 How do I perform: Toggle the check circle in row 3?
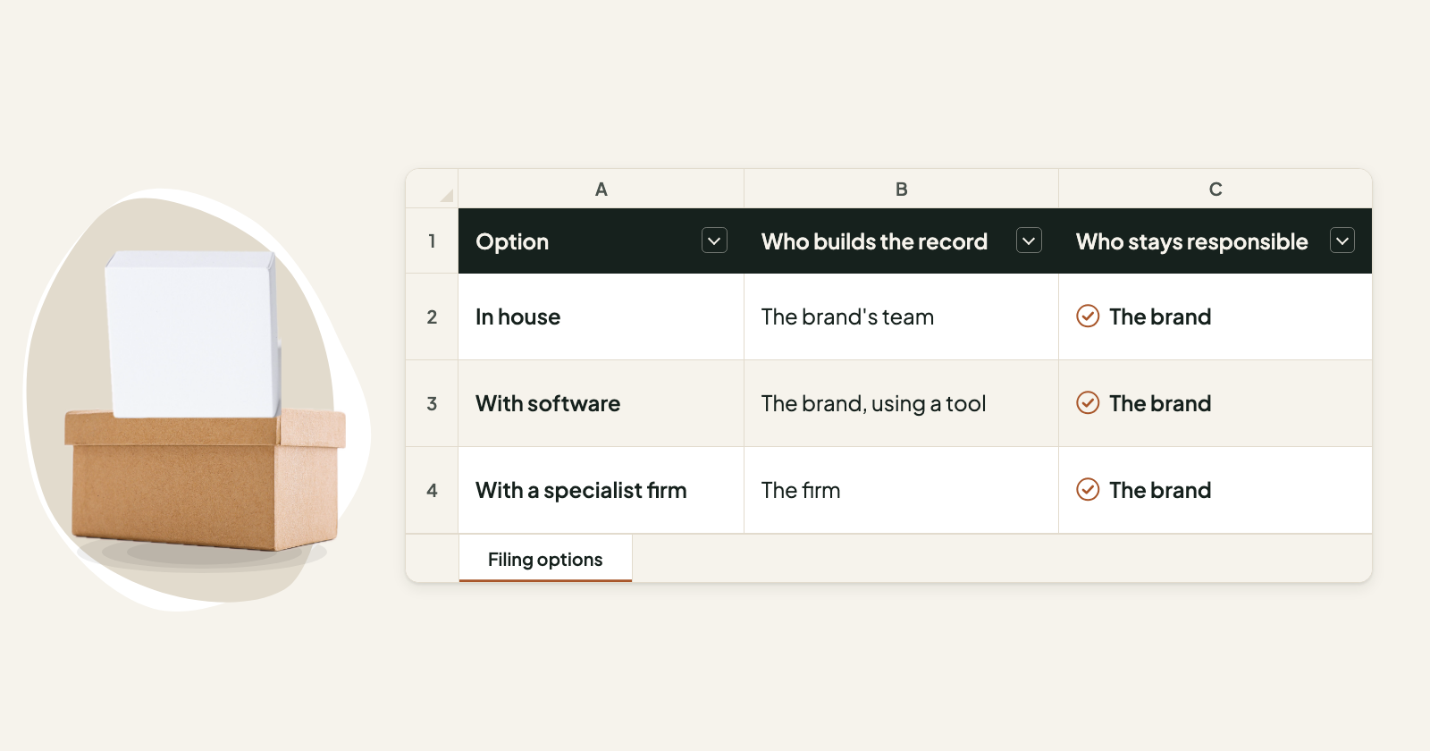pyautogui.click(x=1088, y=403)
